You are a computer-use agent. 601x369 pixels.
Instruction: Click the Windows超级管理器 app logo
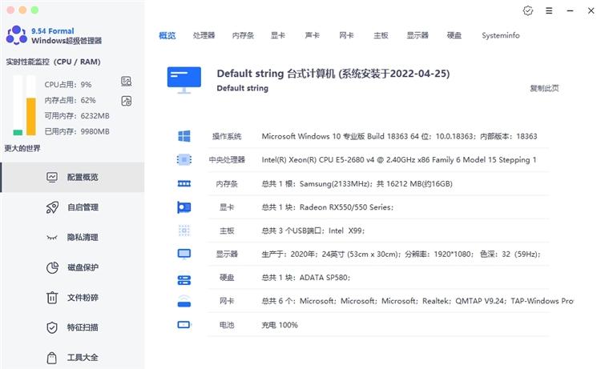(x=17, y=35)
